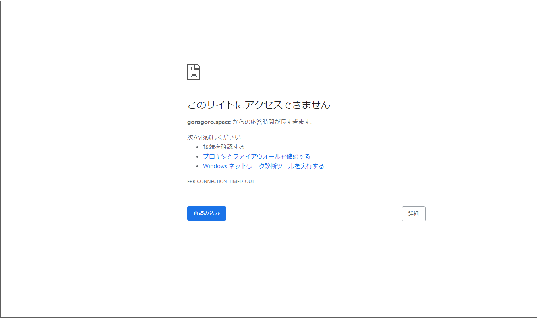Click the bullet before 接続を確認する
Viewport: 538px width, 318px height.
tap(197, 147)
